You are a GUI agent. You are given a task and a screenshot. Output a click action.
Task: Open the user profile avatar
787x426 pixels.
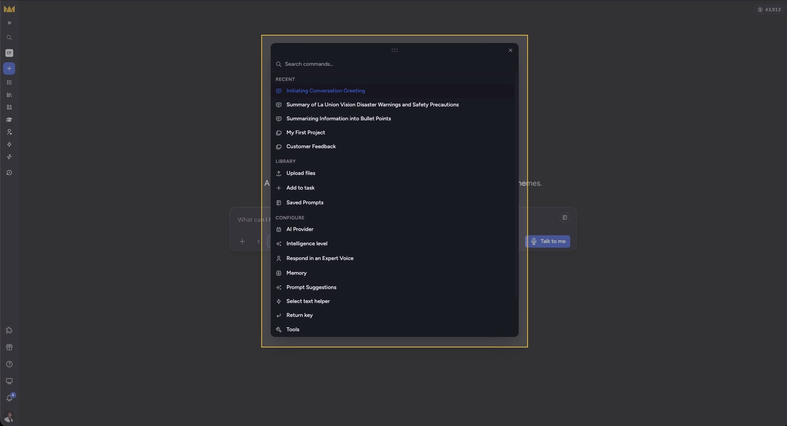pos(9,416)
